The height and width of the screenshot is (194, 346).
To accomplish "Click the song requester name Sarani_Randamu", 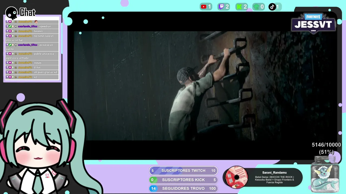I will pos(274,172).
